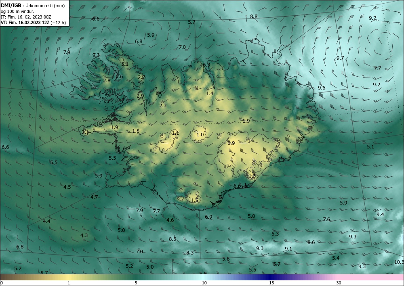404x286 pixels.
Task: Select the 4.3 value in the southwest ocean
Action: point(84,235)
